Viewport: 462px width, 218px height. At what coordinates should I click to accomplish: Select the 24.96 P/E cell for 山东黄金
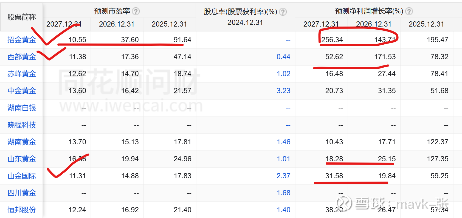point(182,159)
